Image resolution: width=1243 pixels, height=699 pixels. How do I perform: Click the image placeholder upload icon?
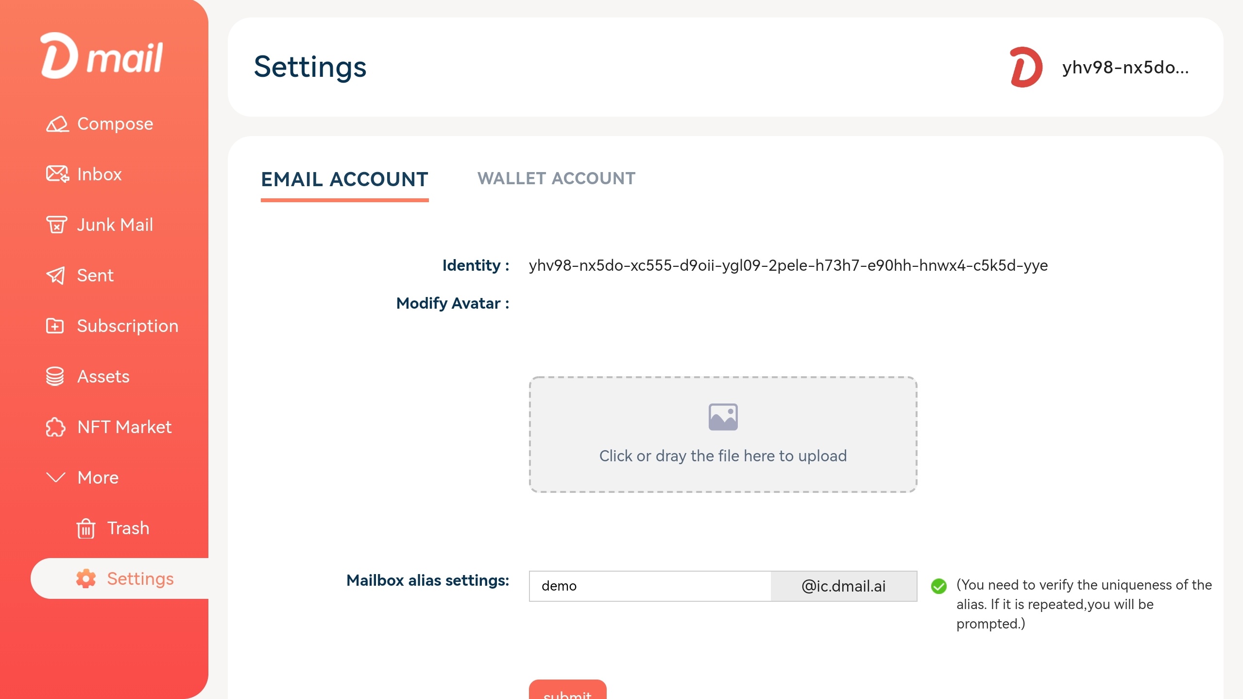pyautogui.click(x=723, y=417)
